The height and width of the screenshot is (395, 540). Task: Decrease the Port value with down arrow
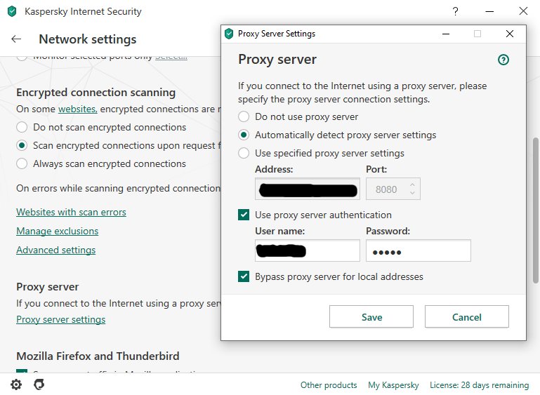[412, 193]
